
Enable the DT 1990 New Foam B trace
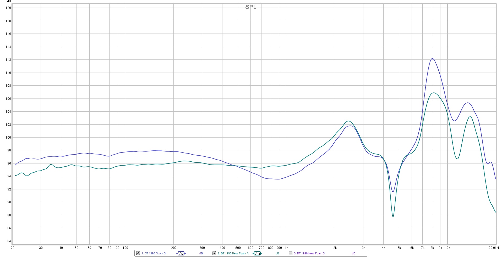coord(291,253)
